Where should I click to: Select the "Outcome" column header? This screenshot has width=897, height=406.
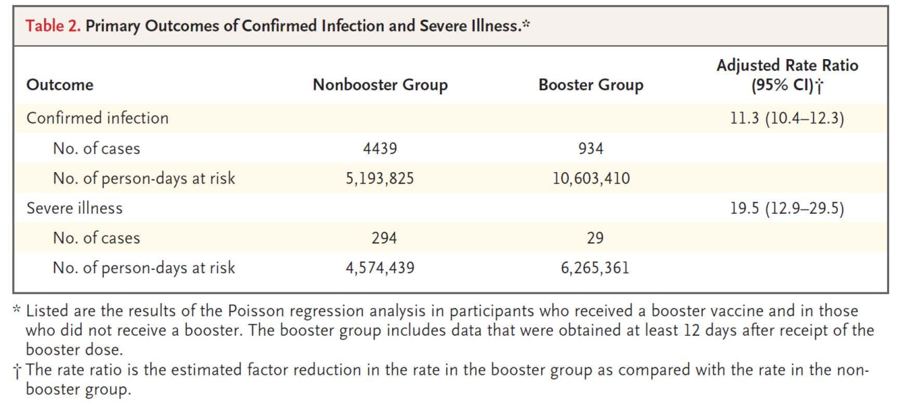point(60,85)
